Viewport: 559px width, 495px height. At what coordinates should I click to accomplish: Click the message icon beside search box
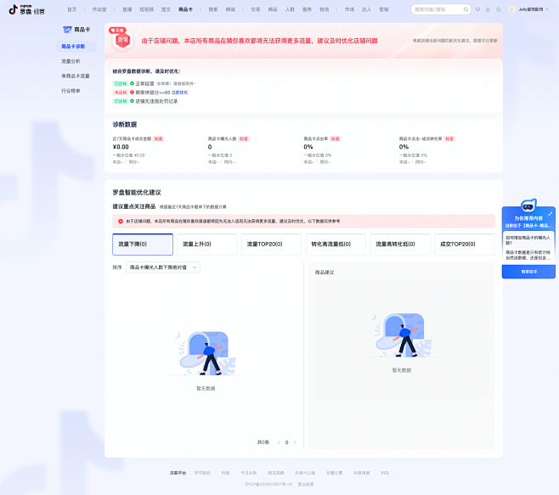[x=477, y=9]
